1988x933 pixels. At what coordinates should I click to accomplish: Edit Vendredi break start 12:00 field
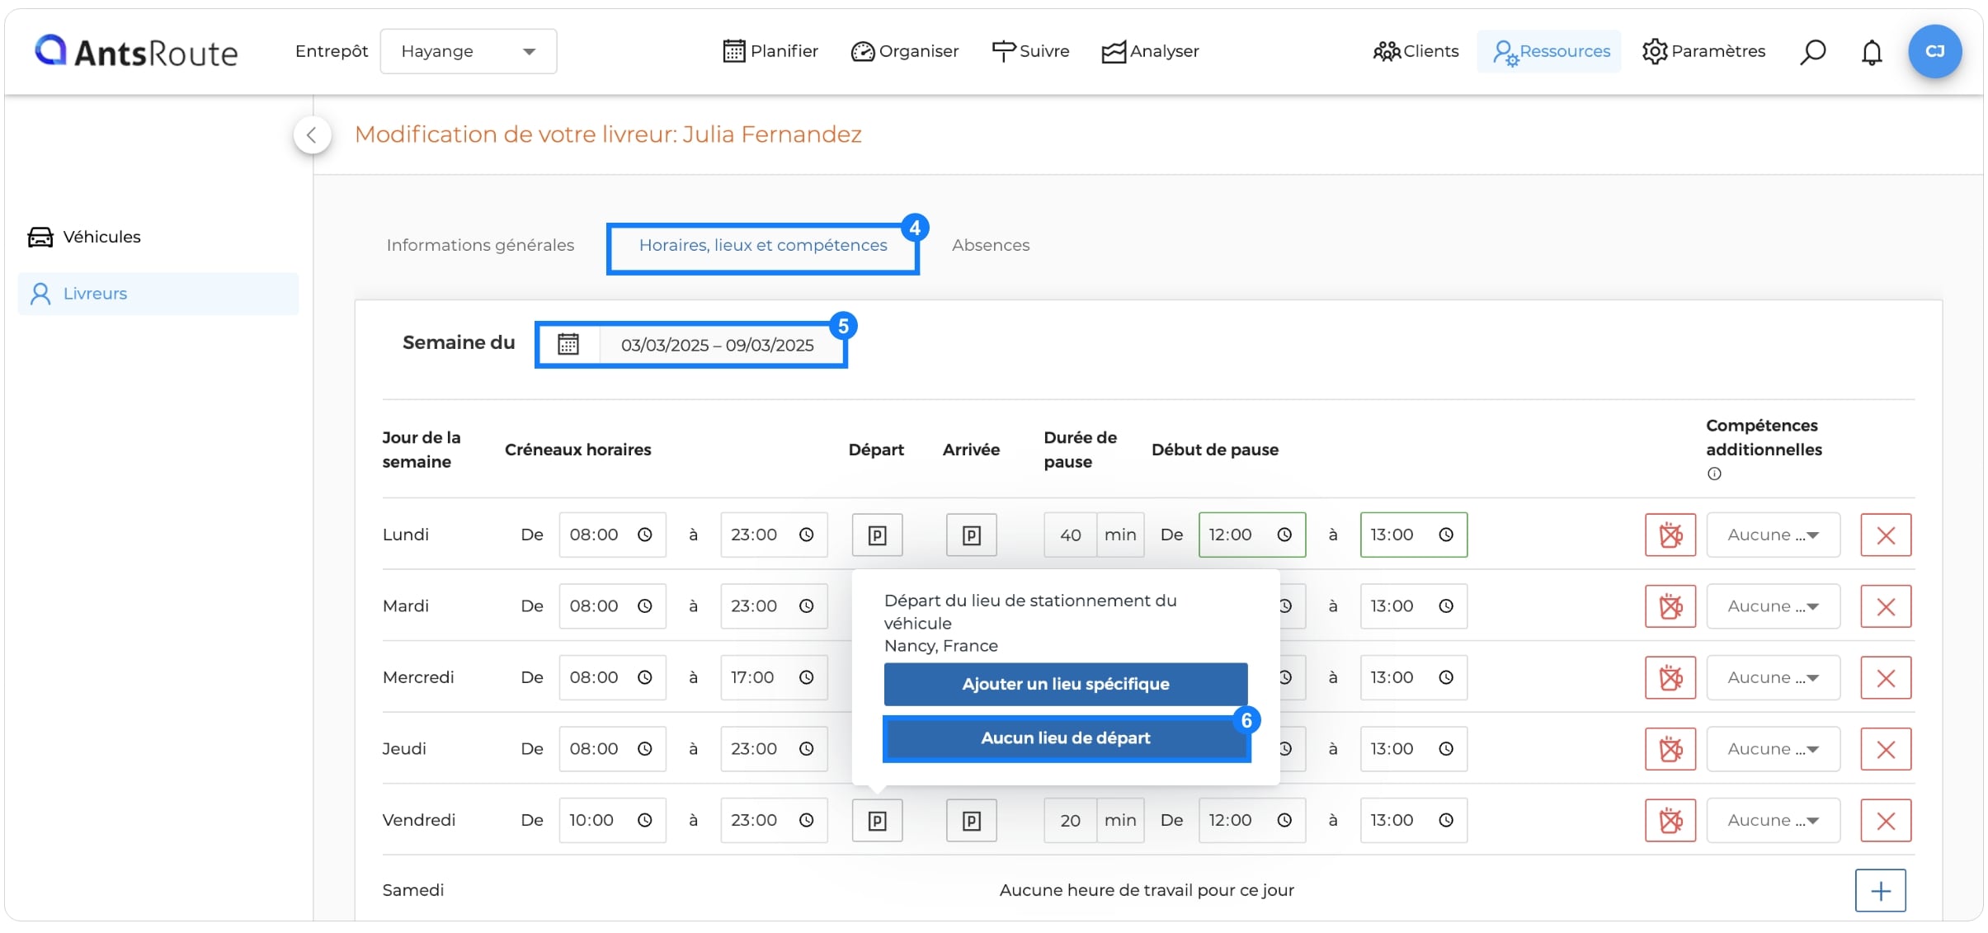[x=1251, y=820]
